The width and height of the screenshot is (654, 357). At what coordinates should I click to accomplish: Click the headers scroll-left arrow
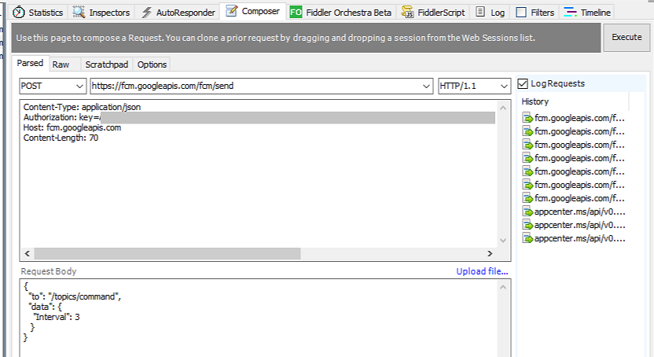tap(27, 253)
